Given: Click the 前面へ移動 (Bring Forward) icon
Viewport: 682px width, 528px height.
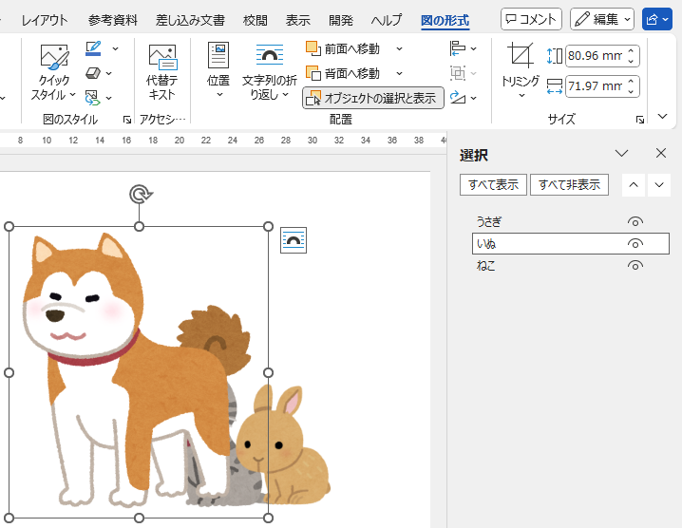Looking at the screenshot, I should (x=313, y=48).
